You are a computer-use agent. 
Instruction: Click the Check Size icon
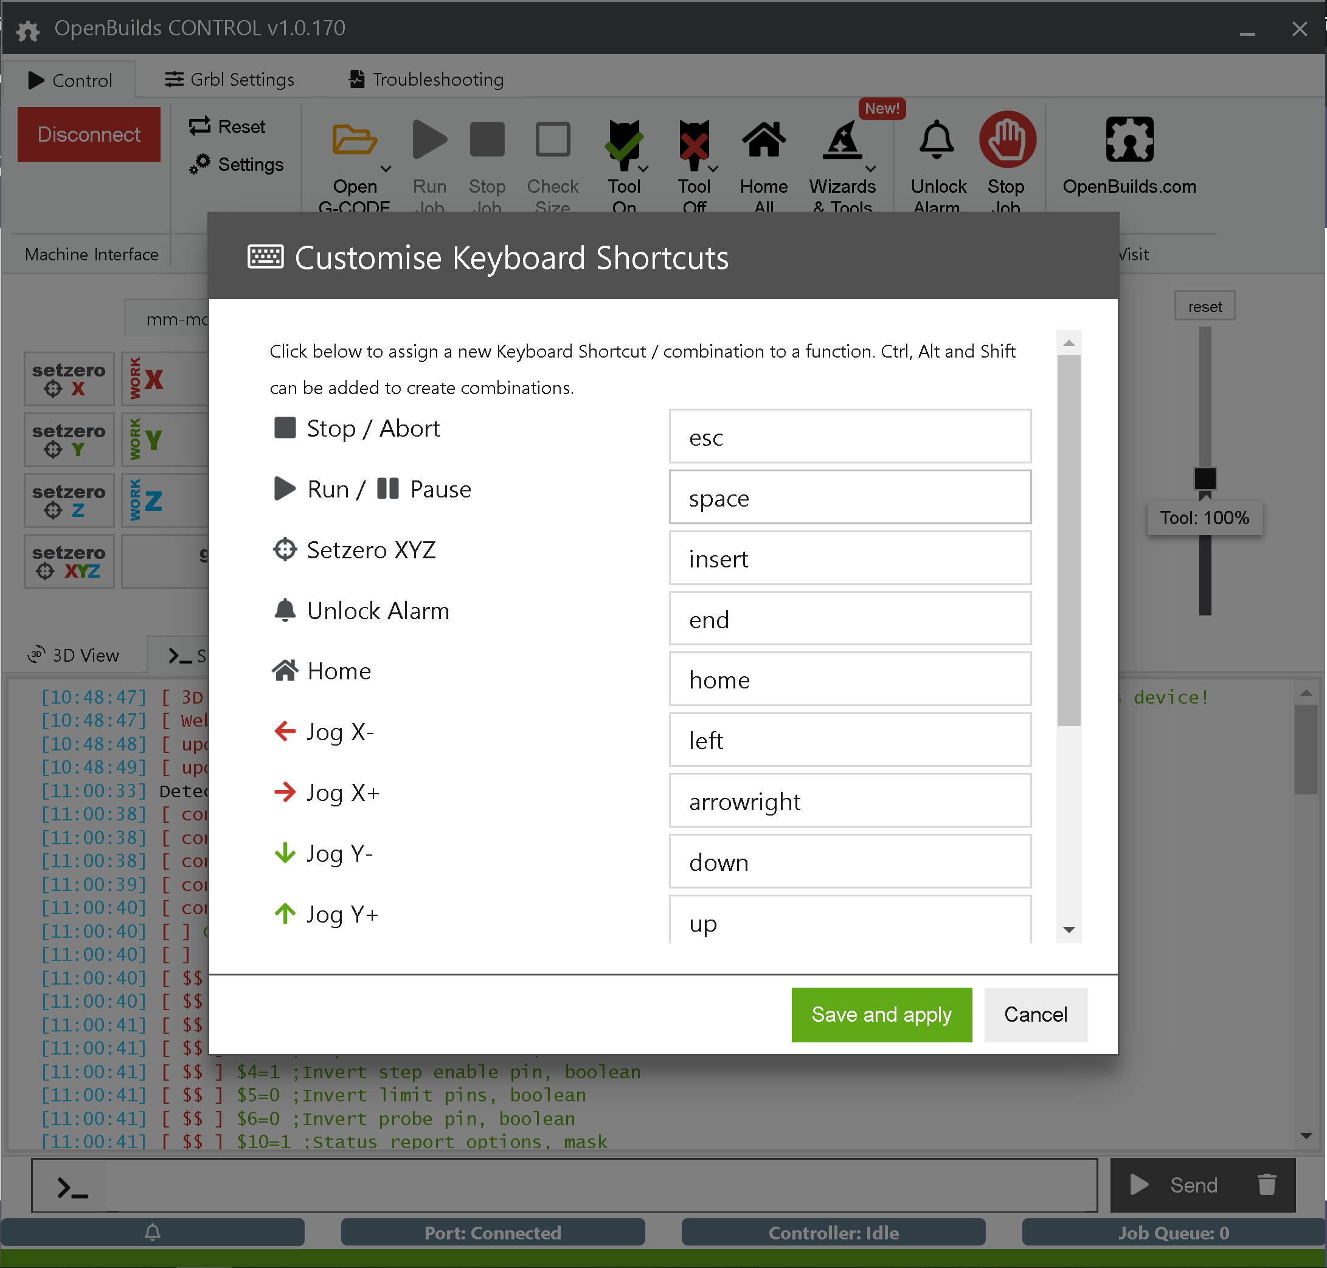point(552,140)
